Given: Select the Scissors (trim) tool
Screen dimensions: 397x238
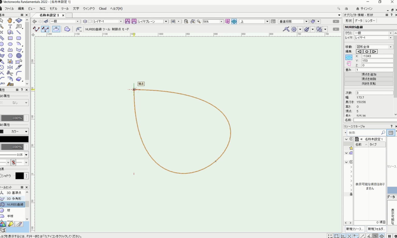Looking at the screenshot, I should coord(10,73).
